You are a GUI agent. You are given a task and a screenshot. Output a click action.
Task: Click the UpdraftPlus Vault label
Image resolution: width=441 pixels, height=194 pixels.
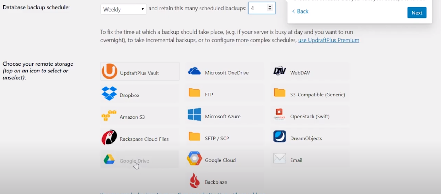(x=139, y=73)
